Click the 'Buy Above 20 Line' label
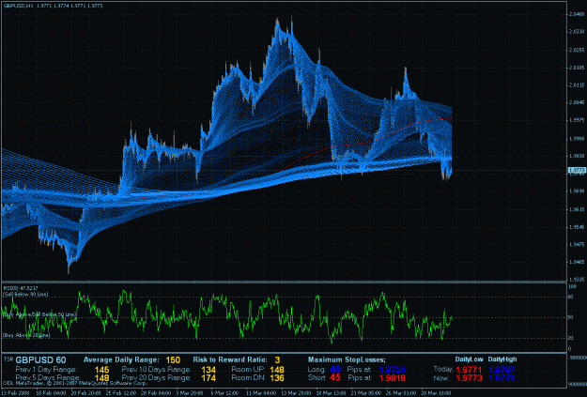587x397 pixels. 26,335
